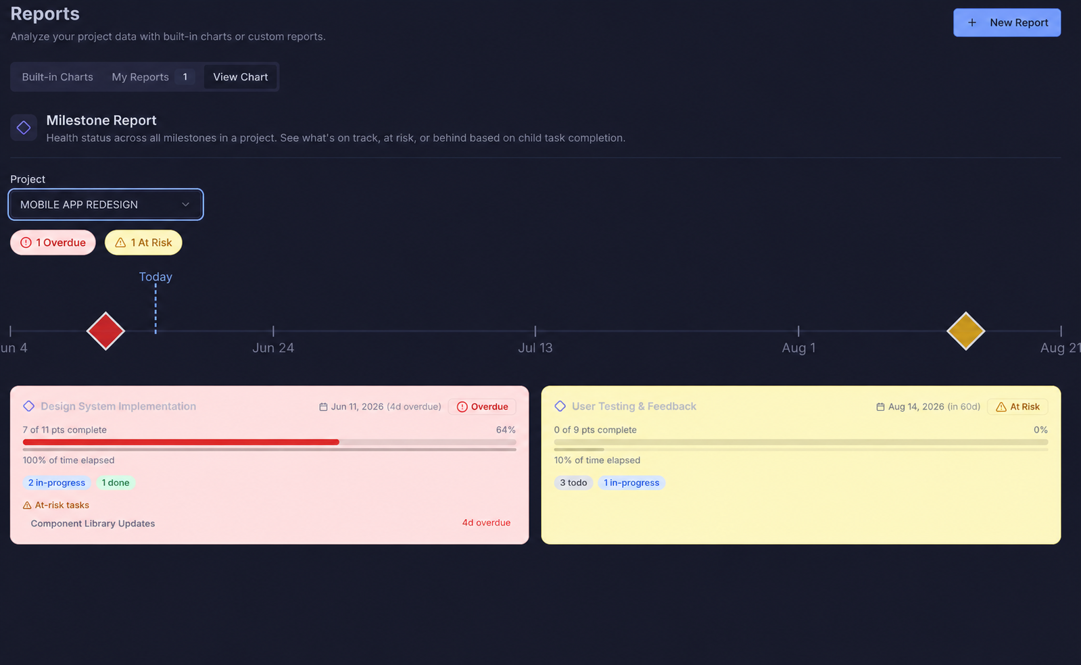Viewport: 1081px width, 665px height.
Task: Click the Milestone Report diamond icon
Action: click(24, 127)
